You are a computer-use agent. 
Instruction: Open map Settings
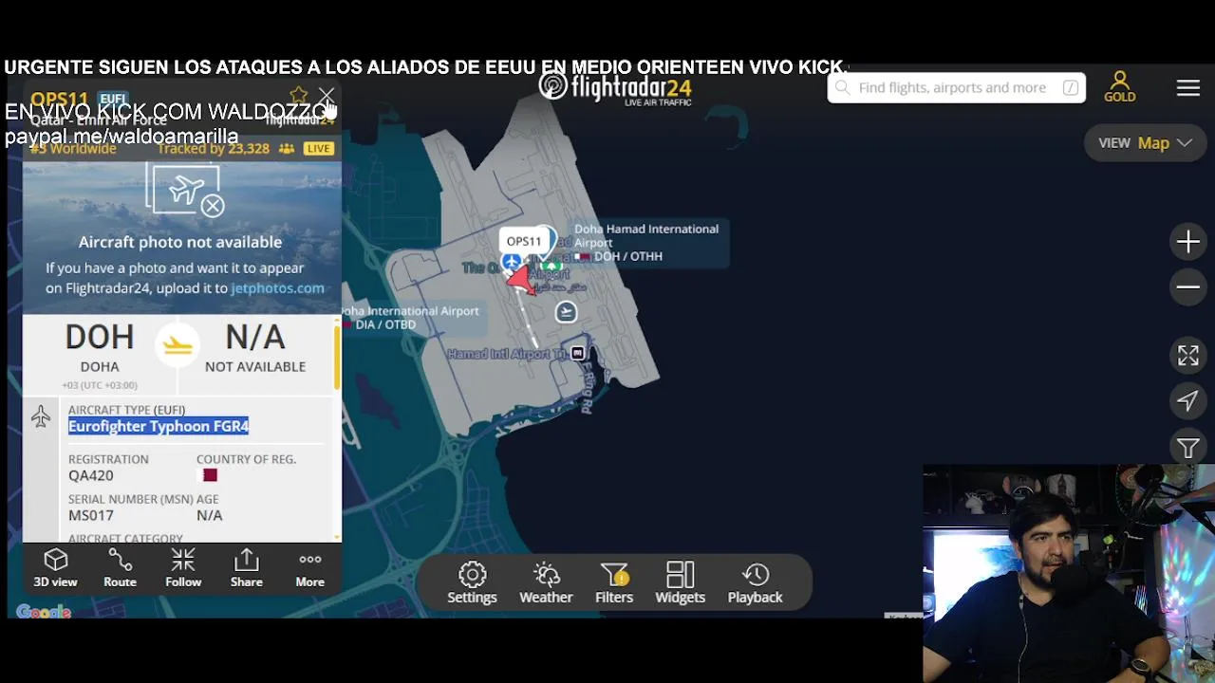pos(472,582)
